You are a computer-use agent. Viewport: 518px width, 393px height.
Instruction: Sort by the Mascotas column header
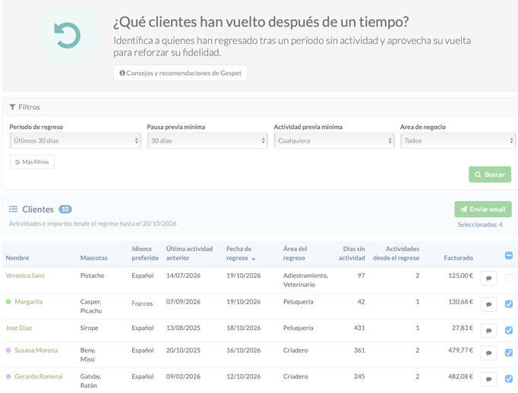(x=94, y=258)
